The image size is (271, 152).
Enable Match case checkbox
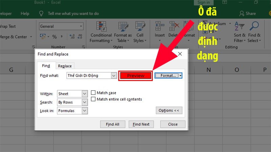93,93
